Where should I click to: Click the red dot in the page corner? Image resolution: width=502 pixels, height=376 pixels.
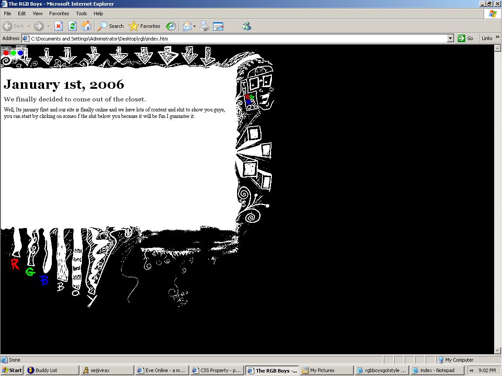point(6,53)
